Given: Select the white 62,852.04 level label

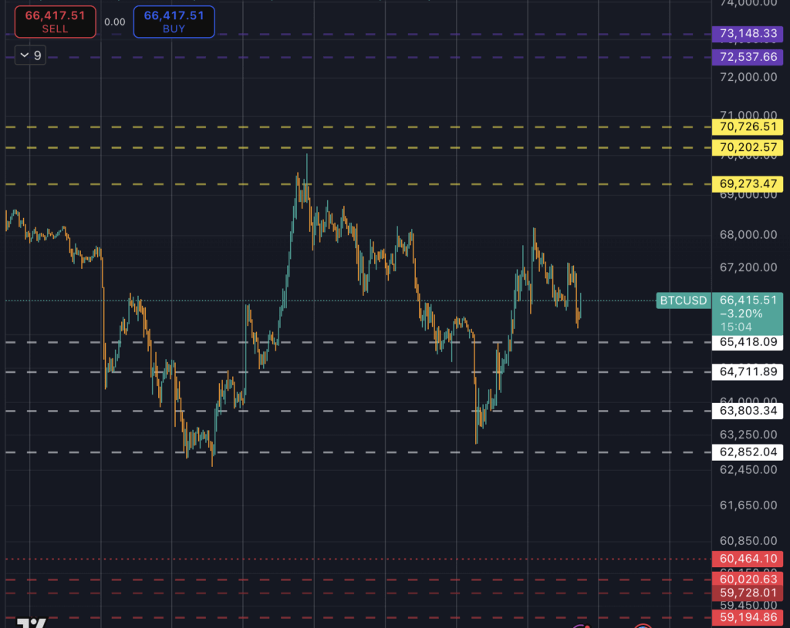Looking at the screenshot, I should pos(748,452).
